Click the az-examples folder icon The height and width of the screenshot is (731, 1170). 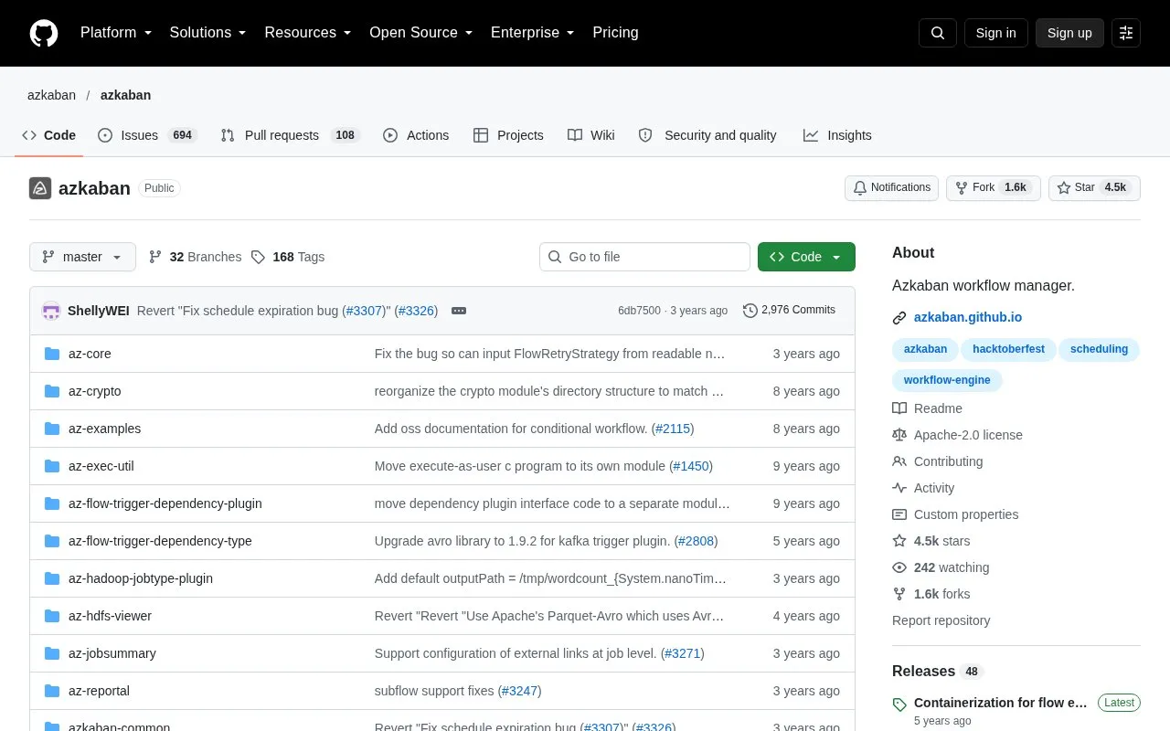(x=52, y=429)
